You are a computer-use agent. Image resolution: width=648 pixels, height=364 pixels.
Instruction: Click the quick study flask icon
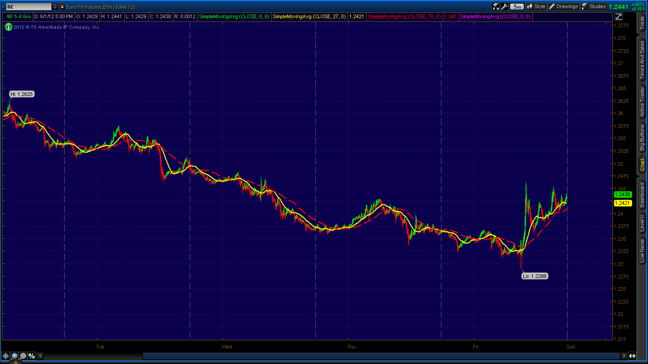(496, 6)
